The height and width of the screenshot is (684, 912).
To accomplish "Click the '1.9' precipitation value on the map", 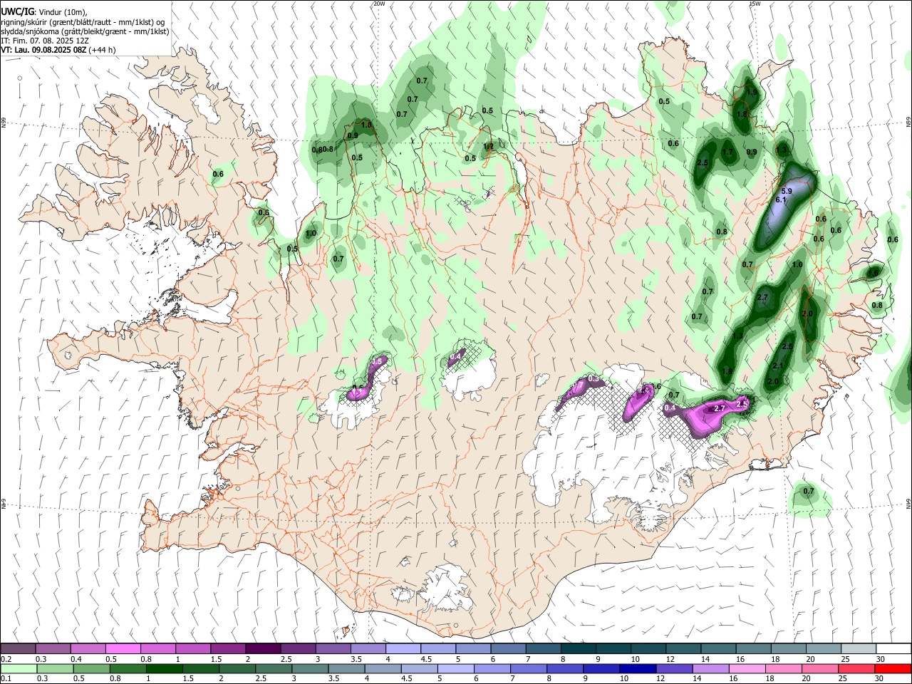I will coord(752,92).
